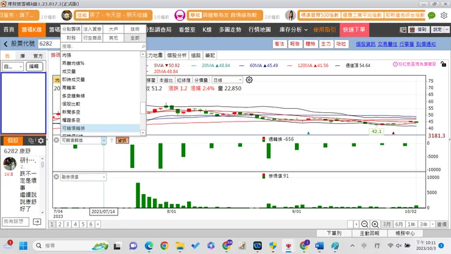Click the gift 簽到 check-in button
The width and height of the screenshot is (451, 254).
419,29
